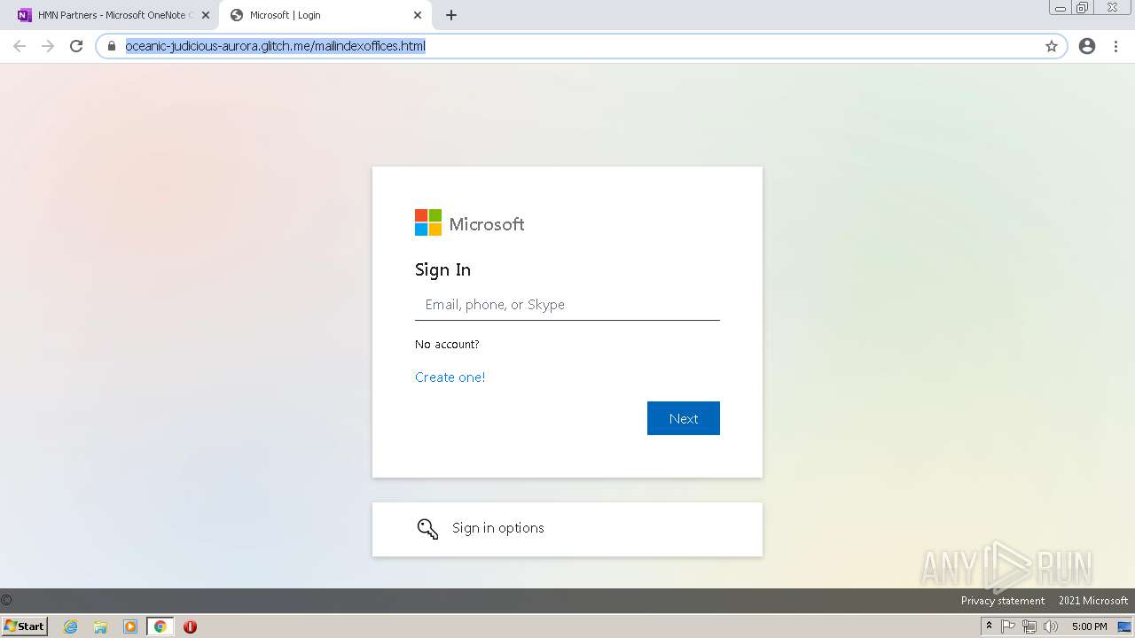Click the network tray icon
This screenshot has height=638, width=1135.
point(1029,626)
